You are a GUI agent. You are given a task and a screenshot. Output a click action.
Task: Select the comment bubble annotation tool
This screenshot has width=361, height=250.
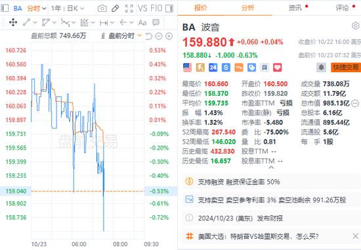(x=156, y=22)
